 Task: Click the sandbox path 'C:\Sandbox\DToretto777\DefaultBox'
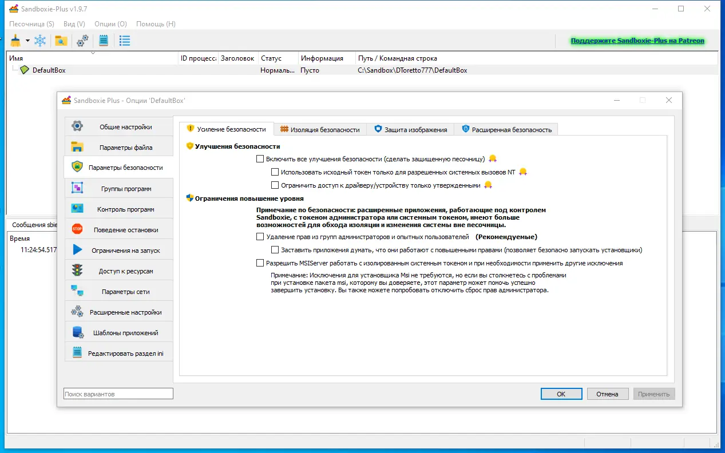point(413,70)
